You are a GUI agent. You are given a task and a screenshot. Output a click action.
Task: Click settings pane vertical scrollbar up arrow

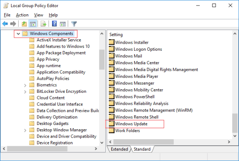(x=235, y=34)
